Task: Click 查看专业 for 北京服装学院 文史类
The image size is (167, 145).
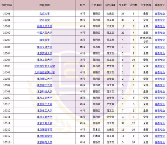Action: 160,130
